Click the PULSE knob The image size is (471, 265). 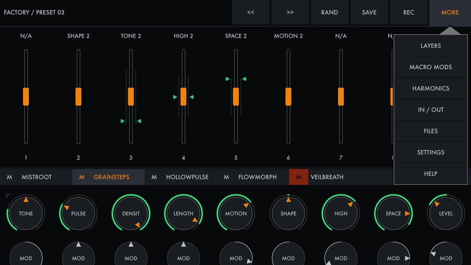[x=78, y=213]
